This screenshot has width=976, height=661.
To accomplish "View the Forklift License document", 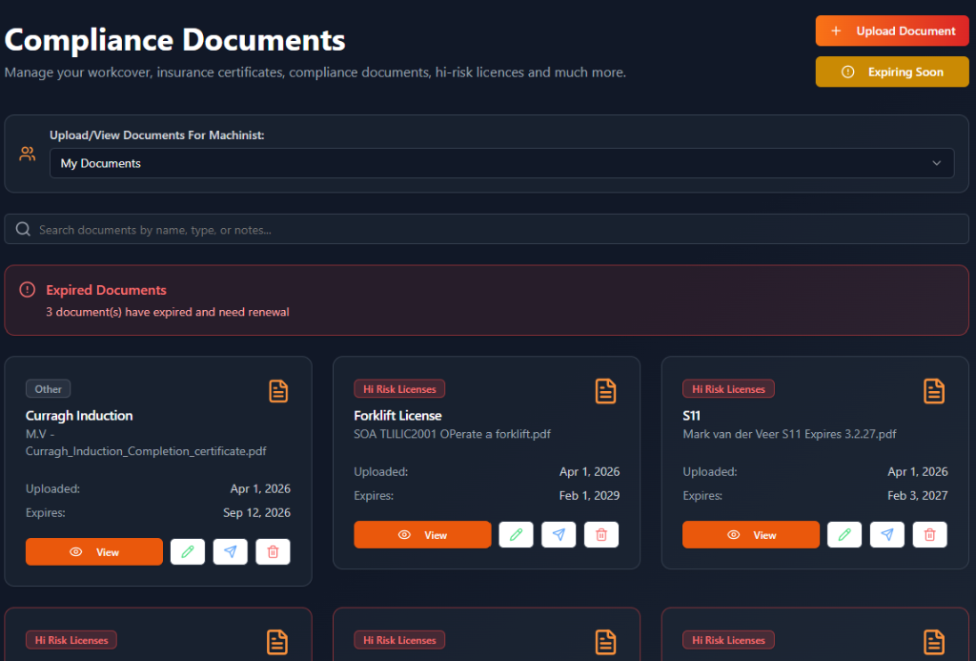I will 422,534.
